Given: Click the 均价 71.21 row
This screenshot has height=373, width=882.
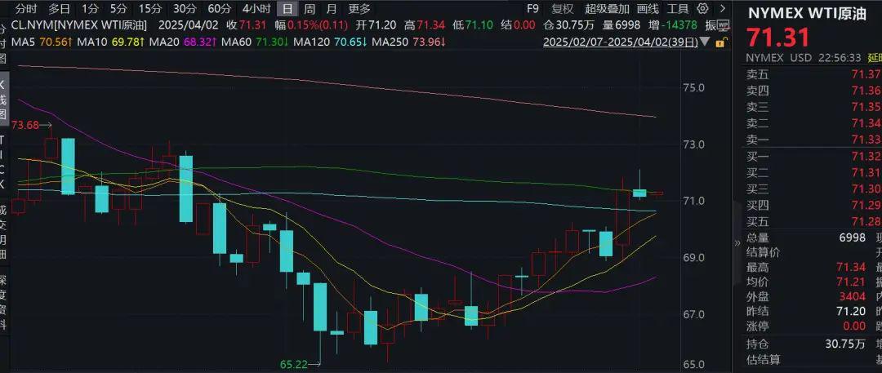Looking at the screenshot, I should (806, 282).
